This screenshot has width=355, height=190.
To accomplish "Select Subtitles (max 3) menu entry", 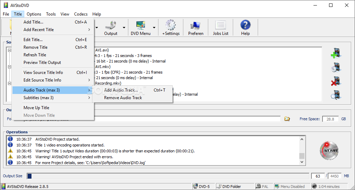I will tap(53, 98).
